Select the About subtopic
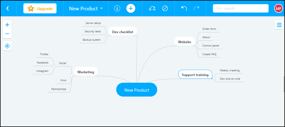Image resolution: width=285 pixels, height=127 pixels. tap(206, 37)
